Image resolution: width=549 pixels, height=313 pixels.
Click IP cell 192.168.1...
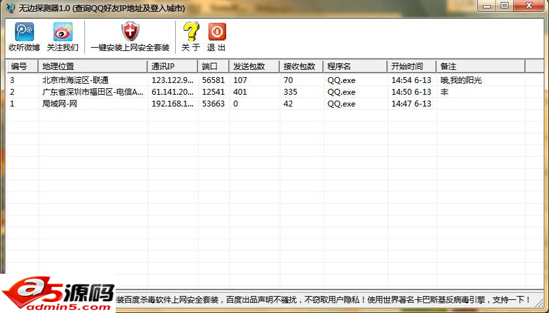pyautogui.click(x=173, y=104)
